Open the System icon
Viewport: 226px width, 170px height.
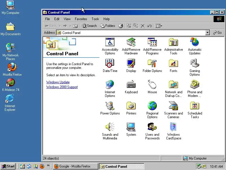point(131,129)
